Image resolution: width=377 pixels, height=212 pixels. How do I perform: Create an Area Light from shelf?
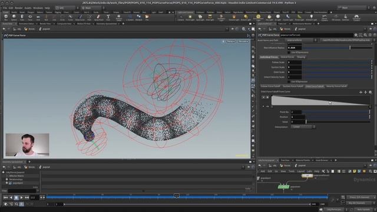coord(210,17)
